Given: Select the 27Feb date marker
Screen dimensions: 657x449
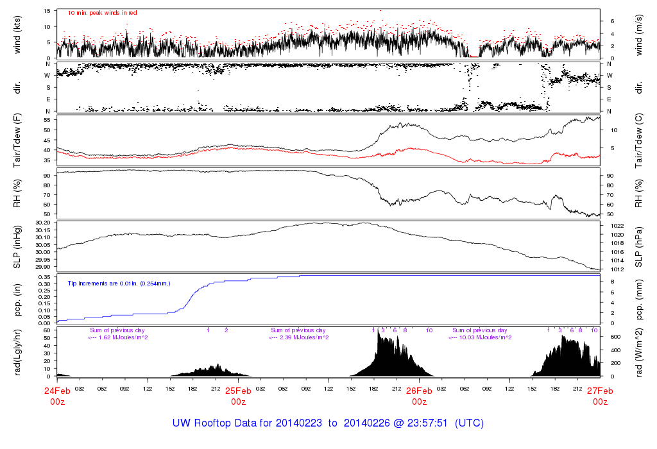Looking at the screenshot, I should click(600, 391).
